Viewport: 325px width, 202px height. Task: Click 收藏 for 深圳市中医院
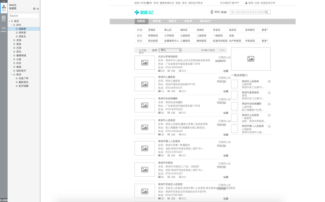pyautogui.click(x=226, y=177)
